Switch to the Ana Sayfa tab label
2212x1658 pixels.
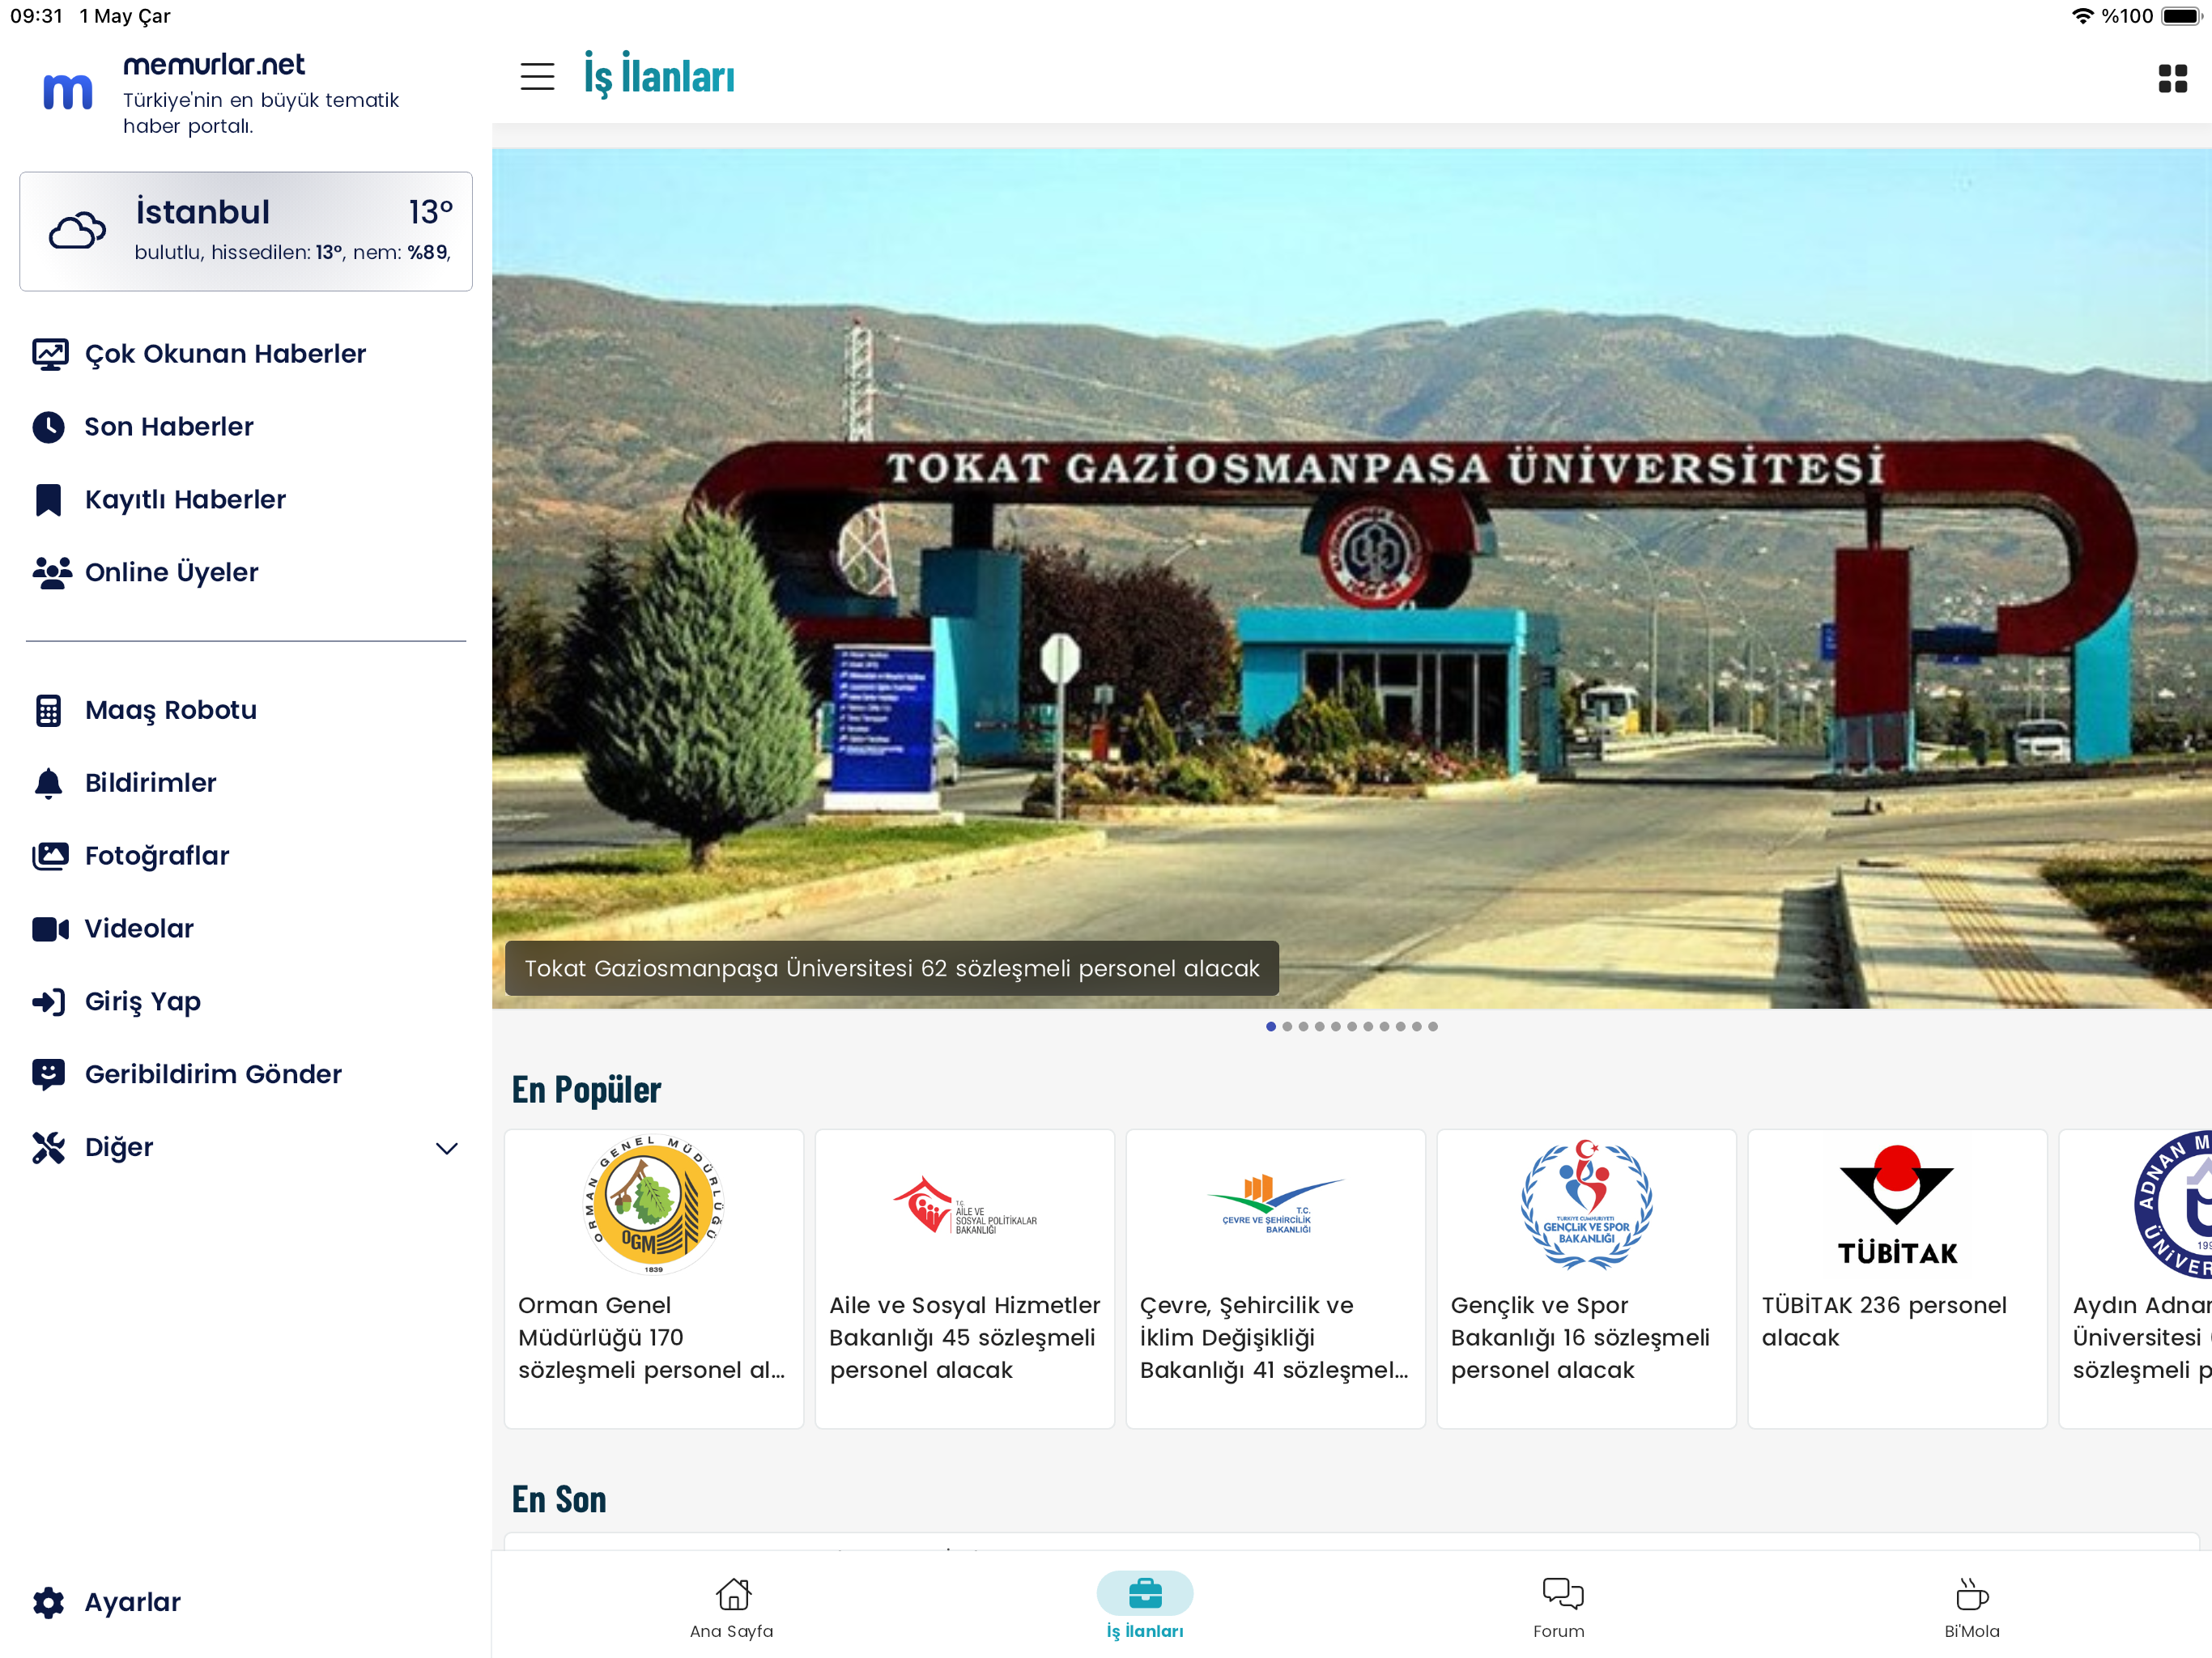point(731,1631)
